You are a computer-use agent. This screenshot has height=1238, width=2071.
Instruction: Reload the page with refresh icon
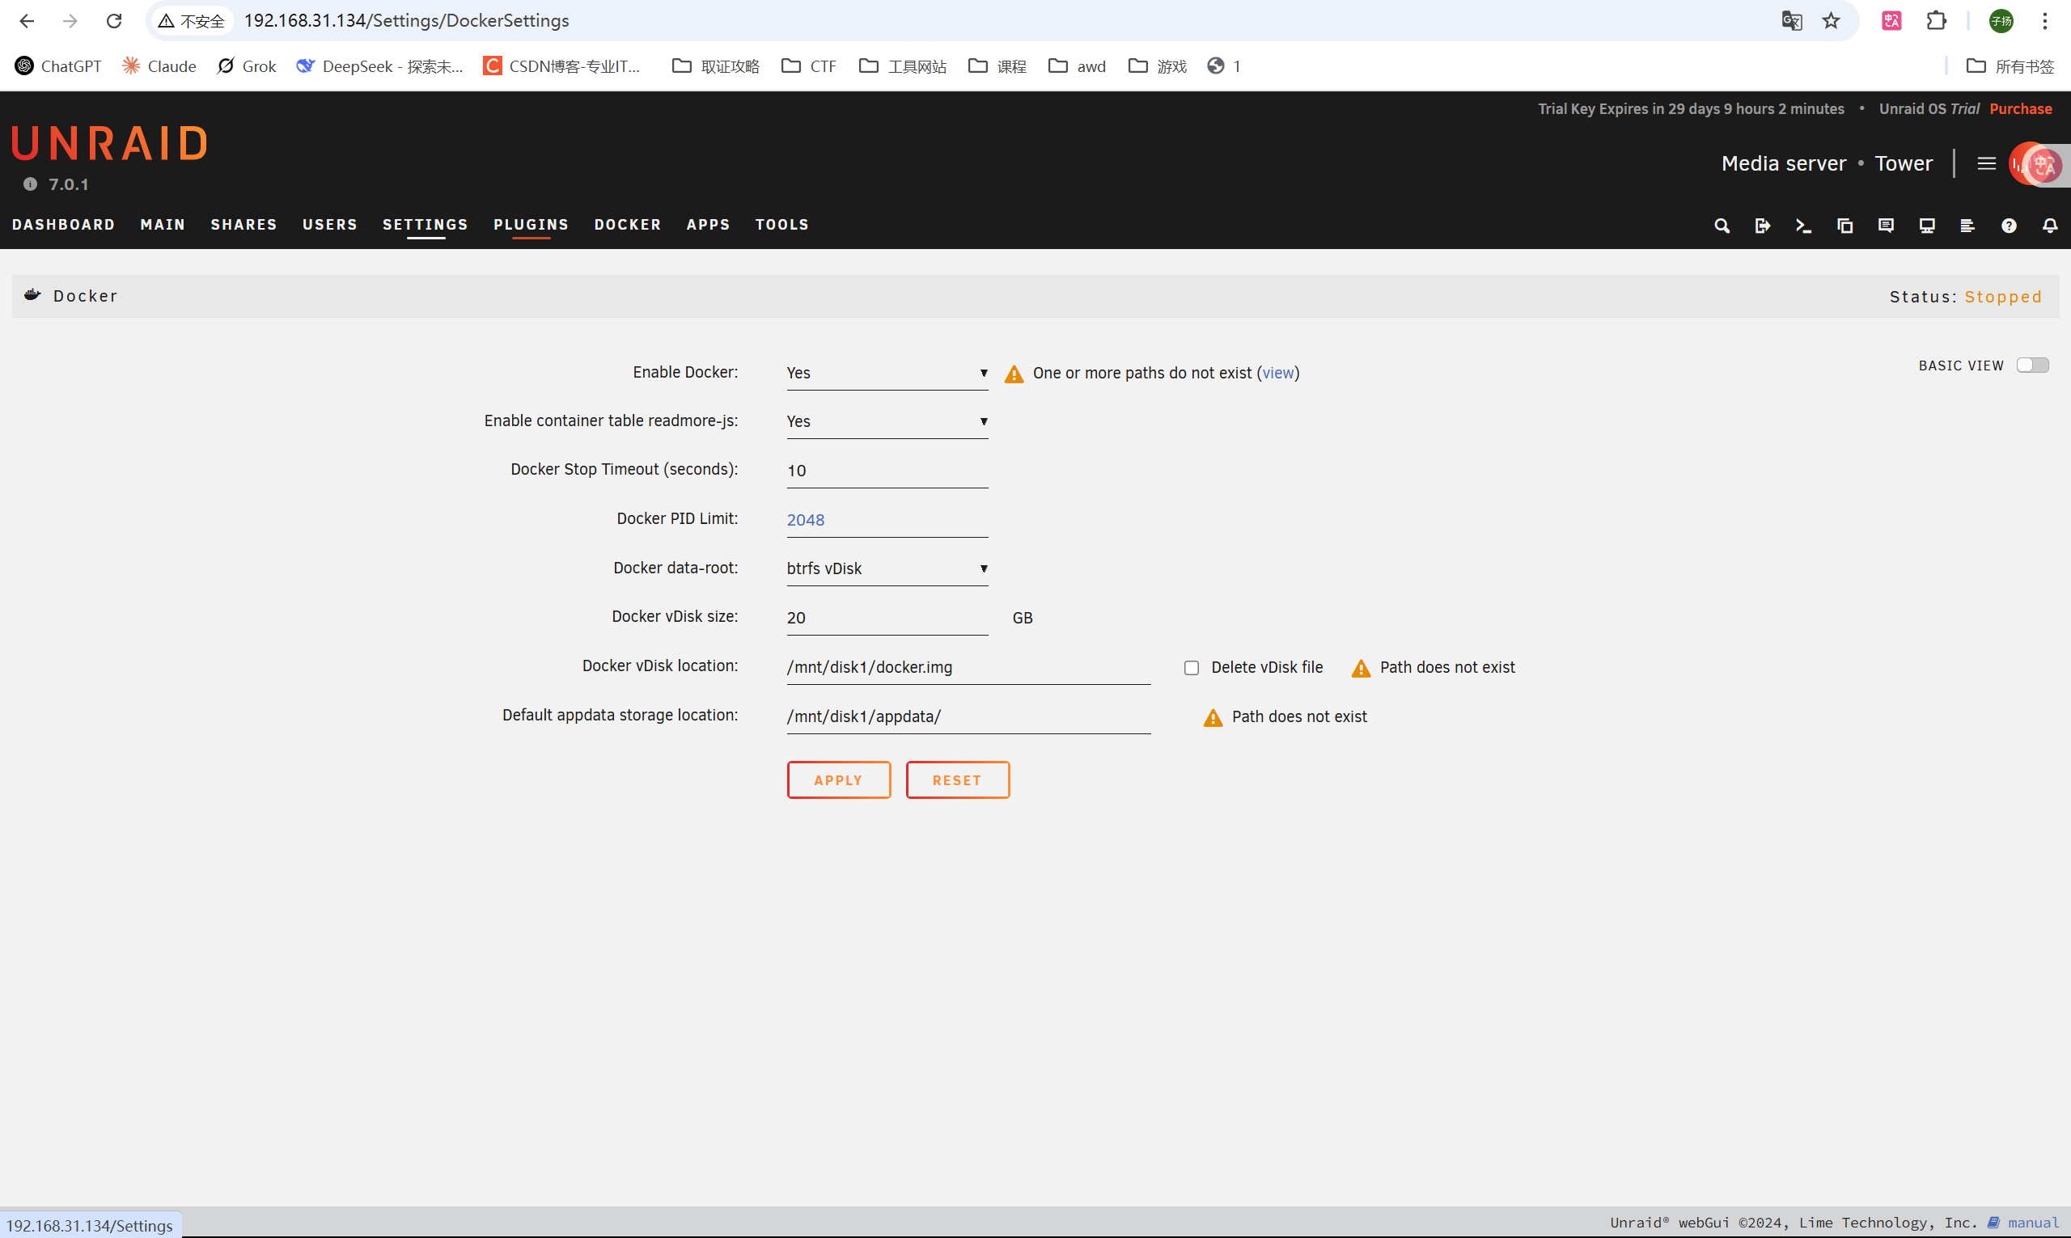114,21
